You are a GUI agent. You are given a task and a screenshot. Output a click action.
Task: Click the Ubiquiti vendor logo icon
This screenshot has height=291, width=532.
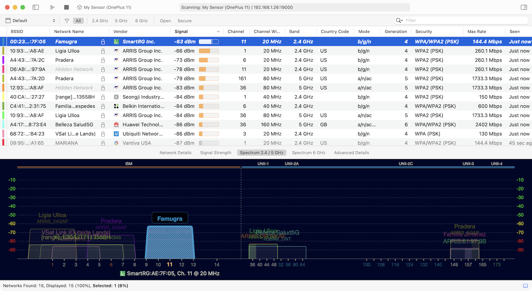tap(116, 134)
